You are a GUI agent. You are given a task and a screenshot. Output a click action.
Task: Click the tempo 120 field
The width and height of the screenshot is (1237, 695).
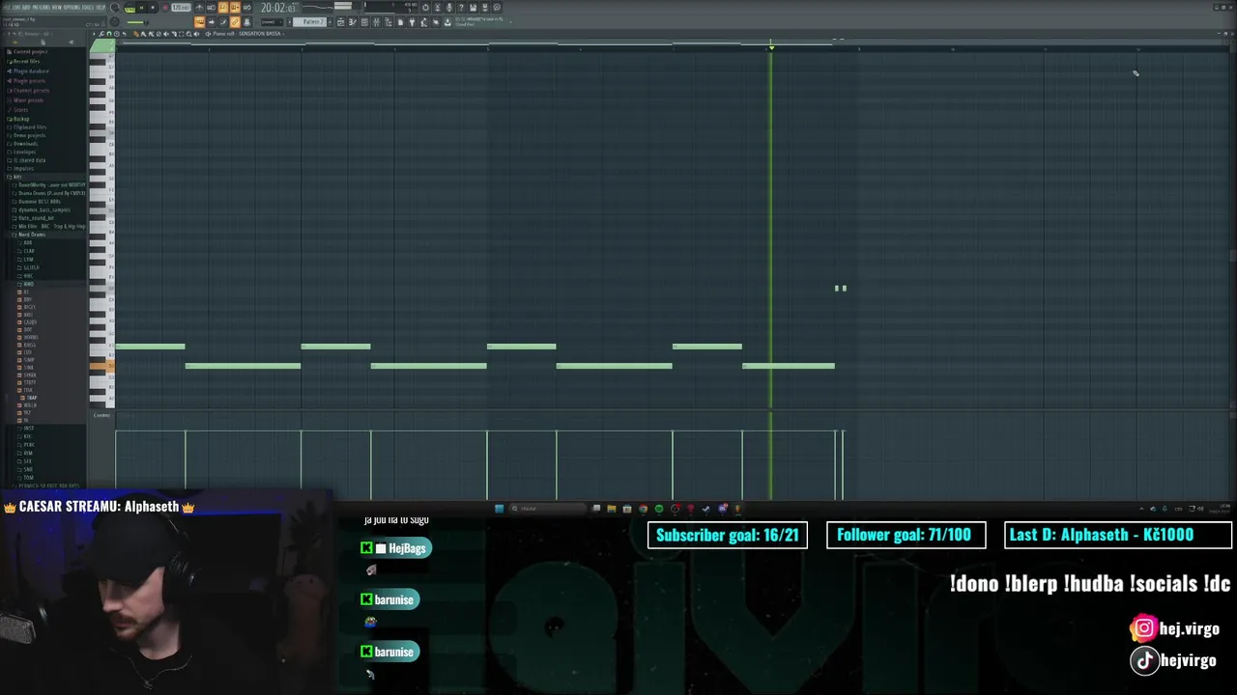[x=181, y=8]
